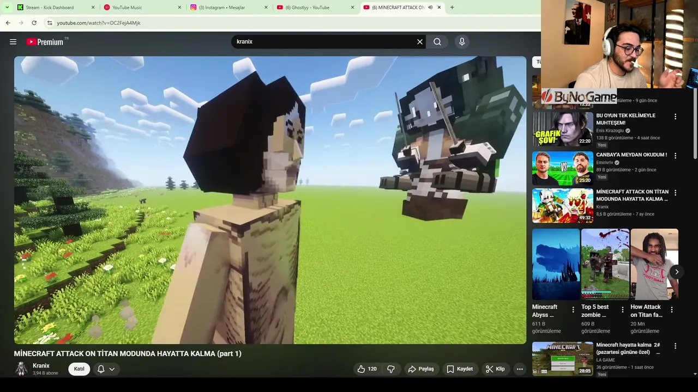Viewport: 698px width, 392px height.
Task: Mute the tab via speaker icon
Action: [x=430, y=8]
